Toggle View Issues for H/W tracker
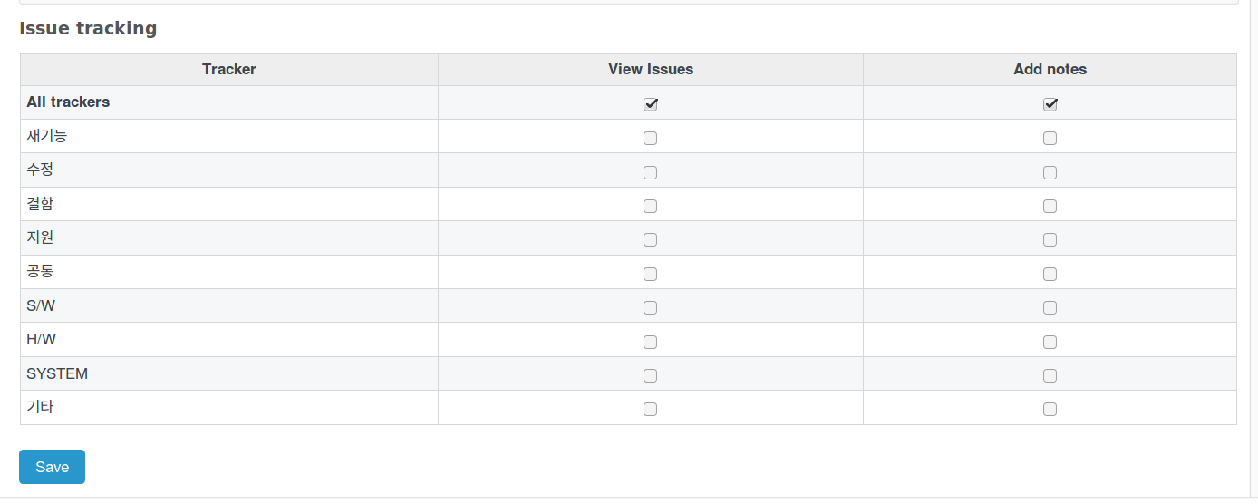The image size is (1258, 504). tap(650, 342)
